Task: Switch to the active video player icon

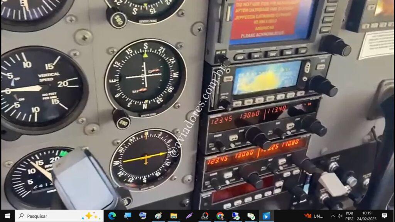Action: (x=266, y=216)
